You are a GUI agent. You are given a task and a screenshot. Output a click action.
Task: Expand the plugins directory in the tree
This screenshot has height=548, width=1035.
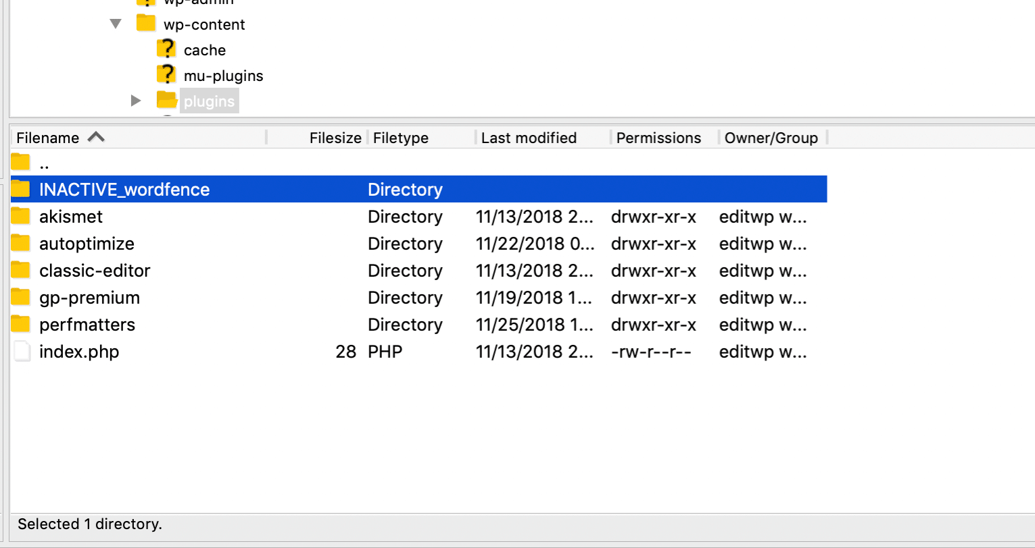pyautogui.click(x=136, y=100)
